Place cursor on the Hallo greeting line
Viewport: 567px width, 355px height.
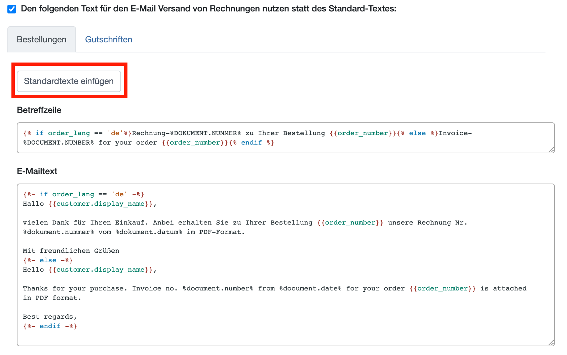click(x=89, y=204)
